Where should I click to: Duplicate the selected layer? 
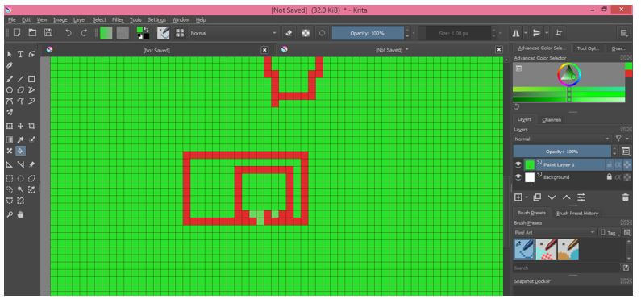(x=537, y=197)
